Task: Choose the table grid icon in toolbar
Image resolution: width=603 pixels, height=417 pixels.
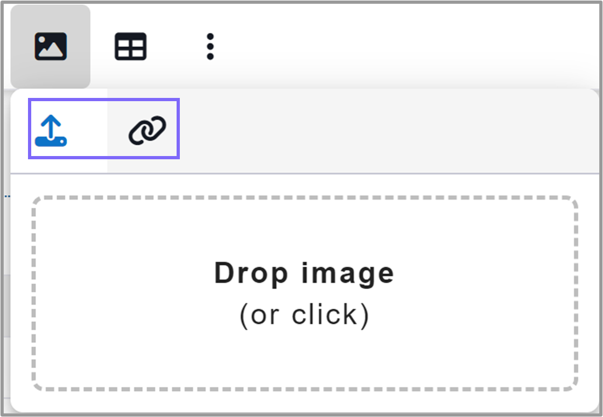Action: pos(130,47)
